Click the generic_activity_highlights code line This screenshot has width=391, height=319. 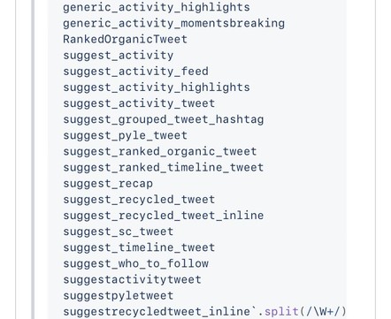pyautogui.click(x=157, y=7)
